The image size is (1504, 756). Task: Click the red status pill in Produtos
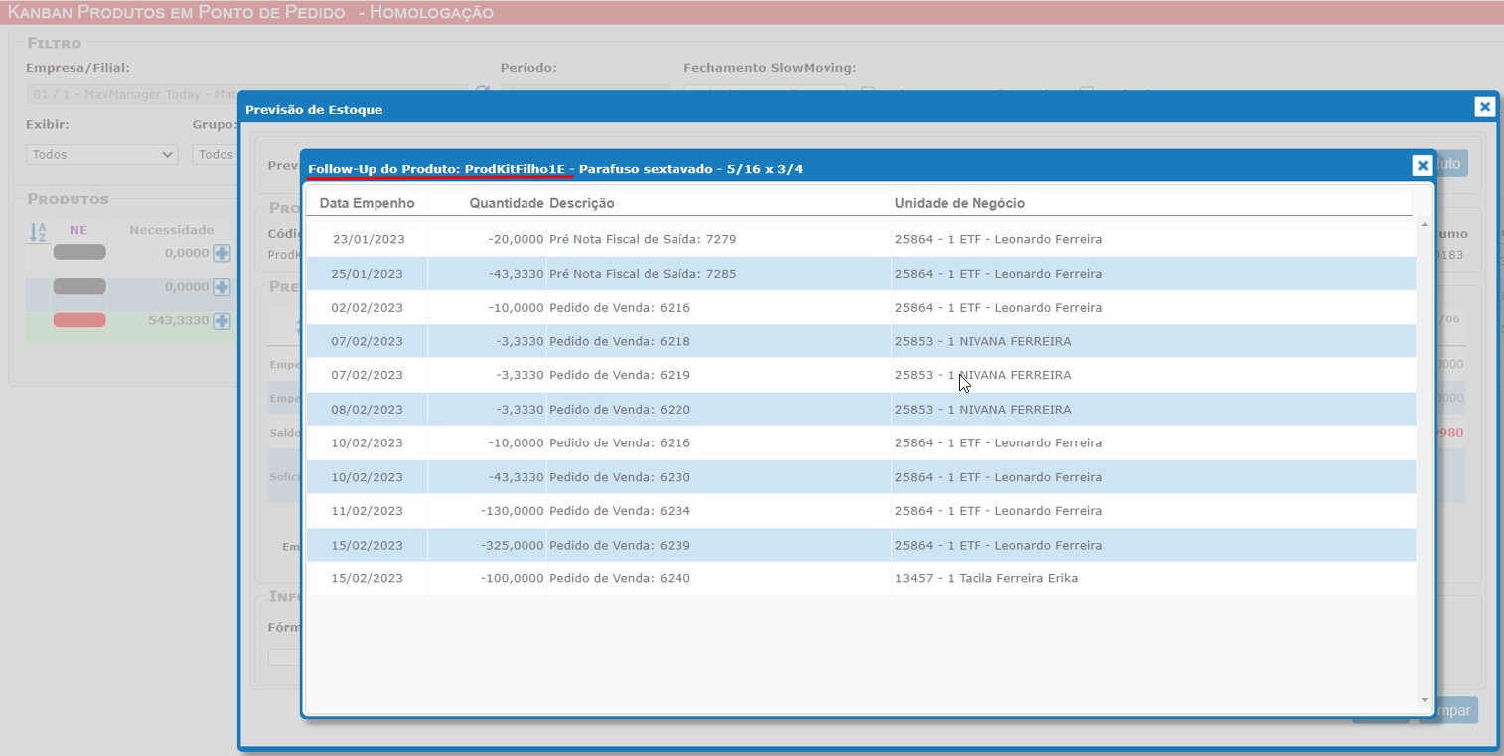point(79,320)
